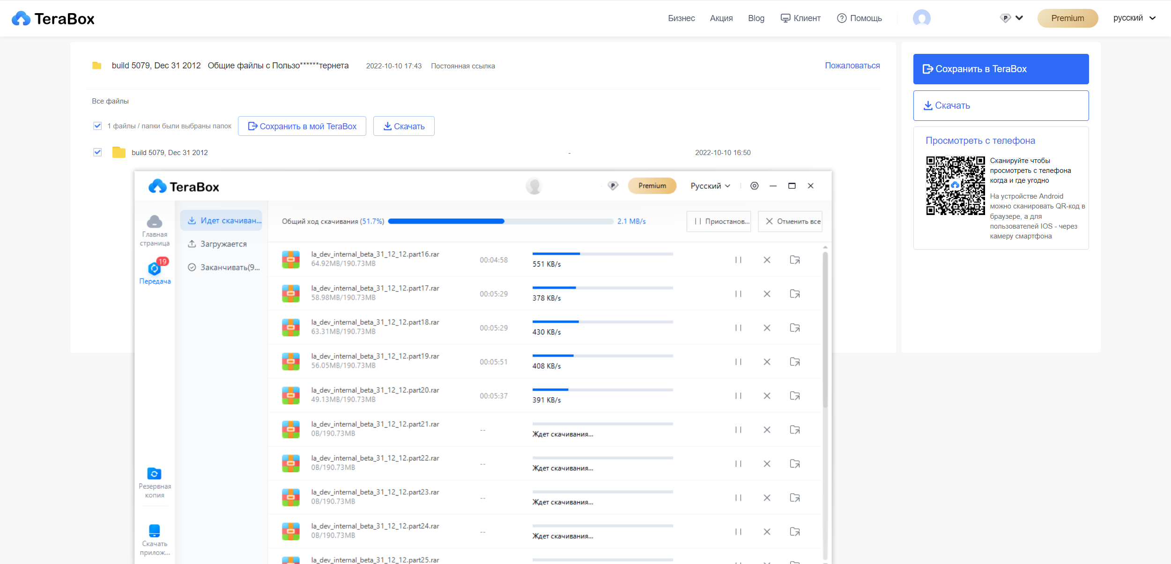Cancel queued part21.rar download
Screen dimensions: 1171x564
(767, 430)
